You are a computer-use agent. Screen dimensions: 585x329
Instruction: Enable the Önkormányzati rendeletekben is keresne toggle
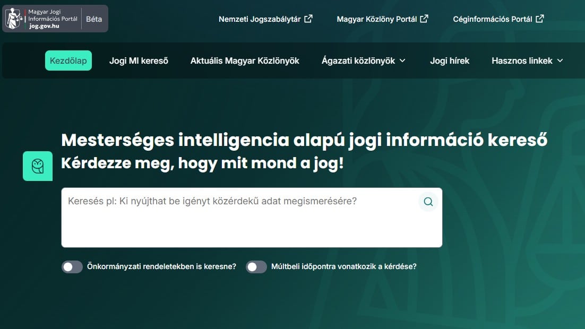72,267
